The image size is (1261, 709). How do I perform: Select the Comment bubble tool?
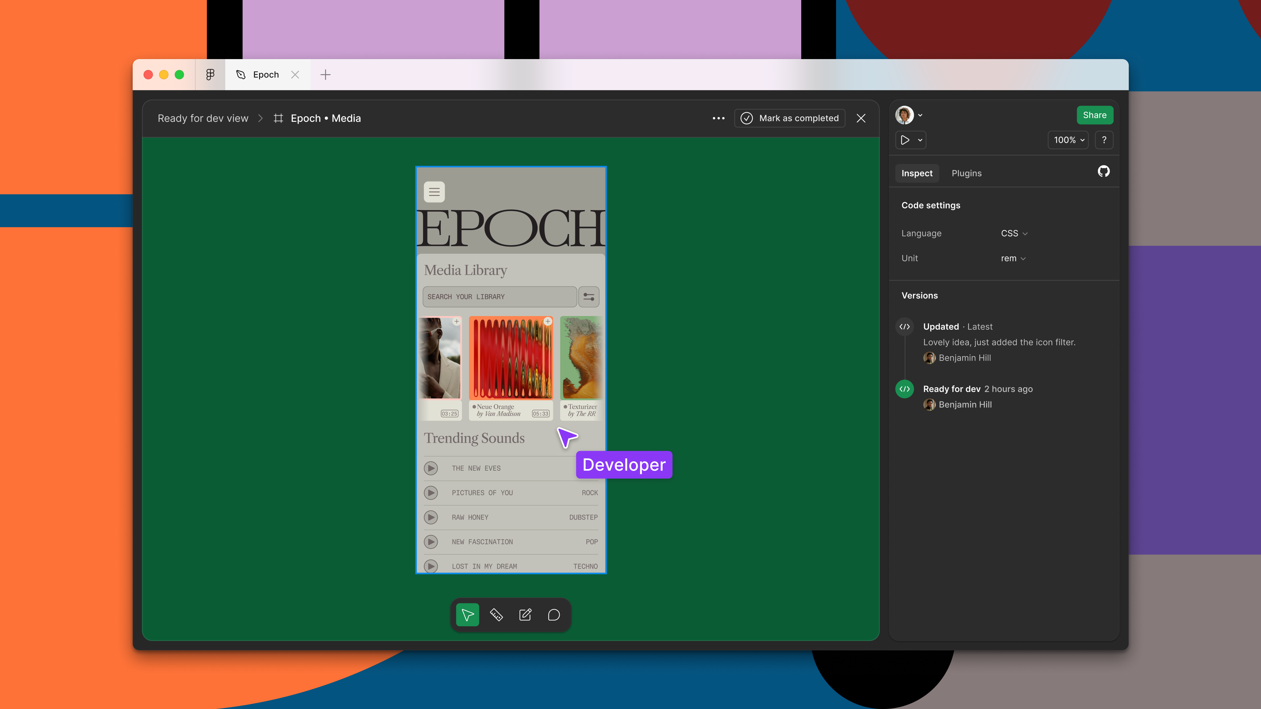pyautogui.click(x=554, y=615)
